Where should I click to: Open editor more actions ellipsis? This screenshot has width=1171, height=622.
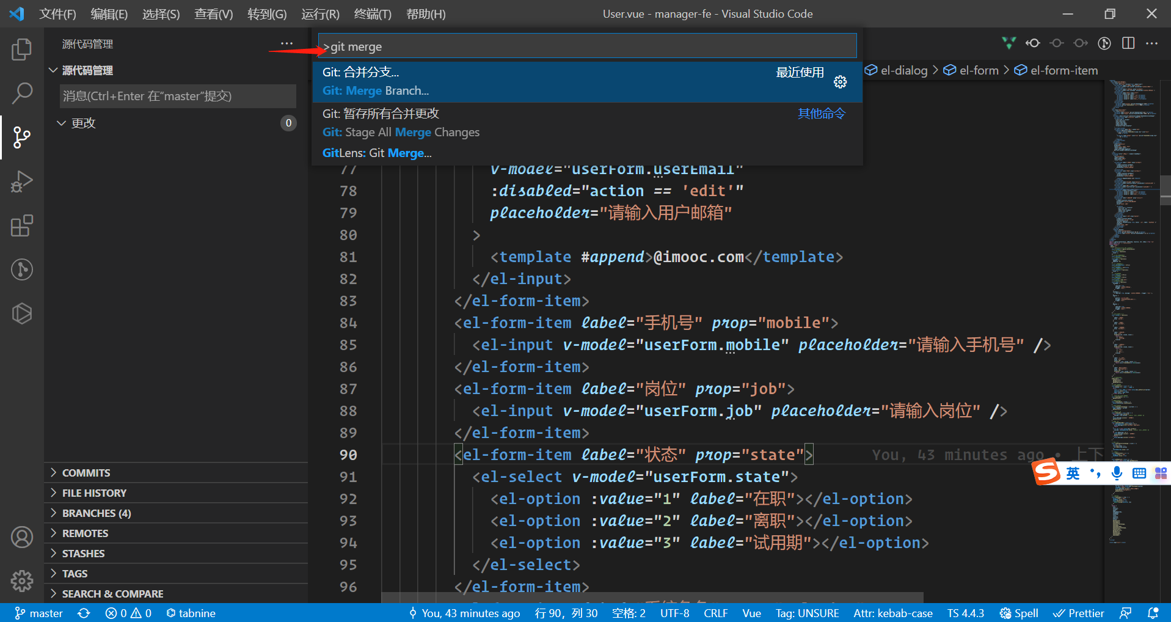click(x=1152, y=43)
